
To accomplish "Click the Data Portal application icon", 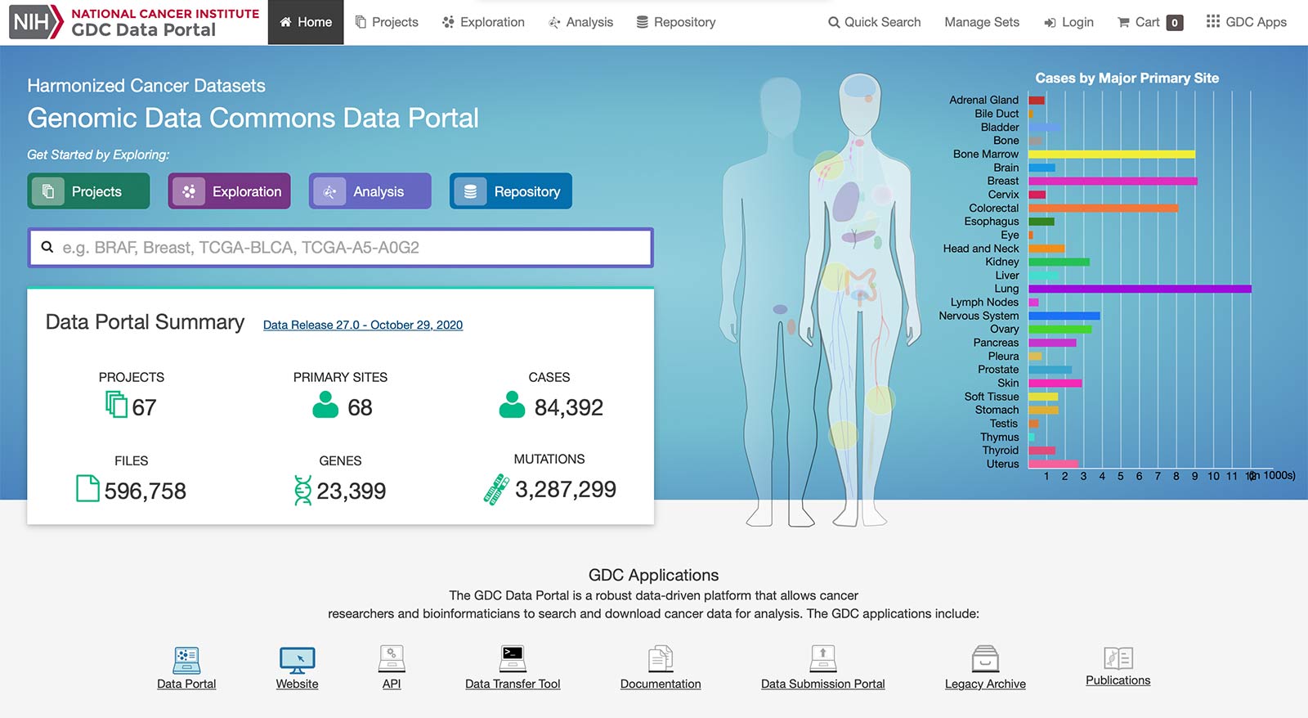I will 186,659.
